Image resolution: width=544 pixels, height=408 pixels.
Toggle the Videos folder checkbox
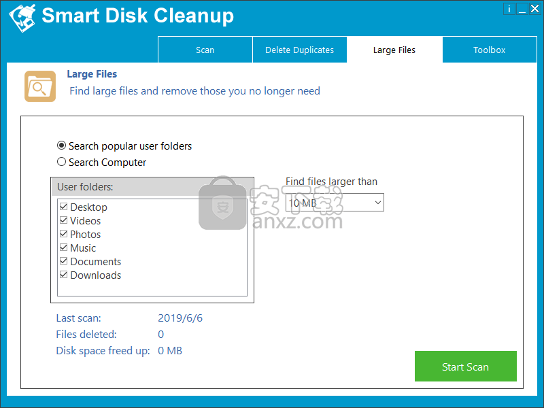click(63, 220)
